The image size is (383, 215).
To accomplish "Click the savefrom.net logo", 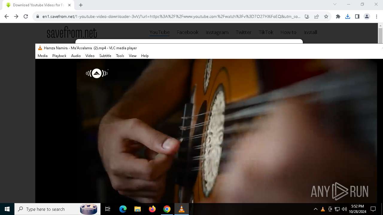I will point(72,33).
